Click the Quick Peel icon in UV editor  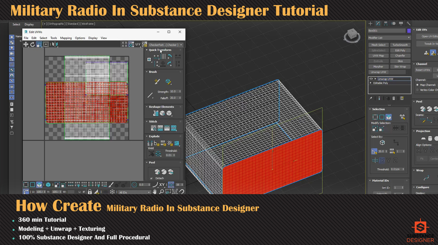pos(157,172)
